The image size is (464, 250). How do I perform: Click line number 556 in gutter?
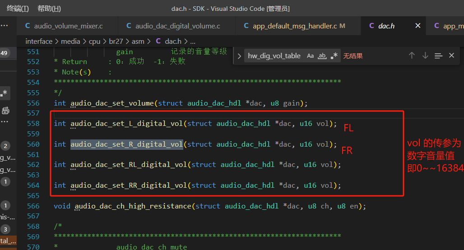pyautogui.click(x=33, y=103)
